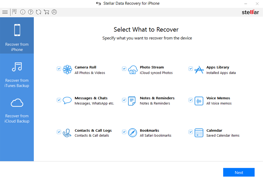
Task: Open the shopping cart icon
Action: [x=47, y=12]
